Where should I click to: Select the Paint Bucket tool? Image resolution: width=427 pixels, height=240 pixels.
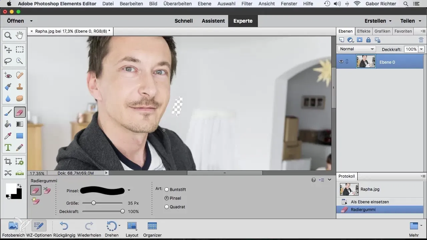(8, 124)
